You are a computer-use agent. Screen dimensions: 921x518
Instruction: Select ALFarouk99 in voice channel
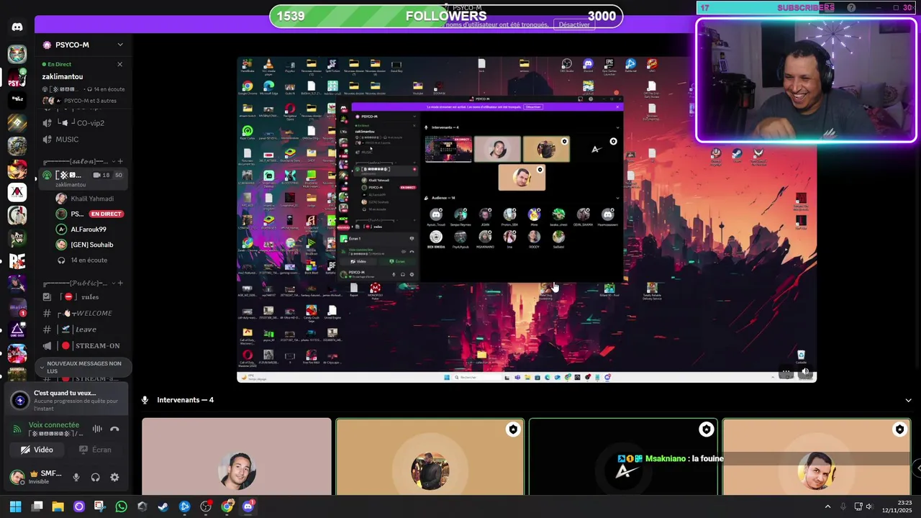(85, 230)
